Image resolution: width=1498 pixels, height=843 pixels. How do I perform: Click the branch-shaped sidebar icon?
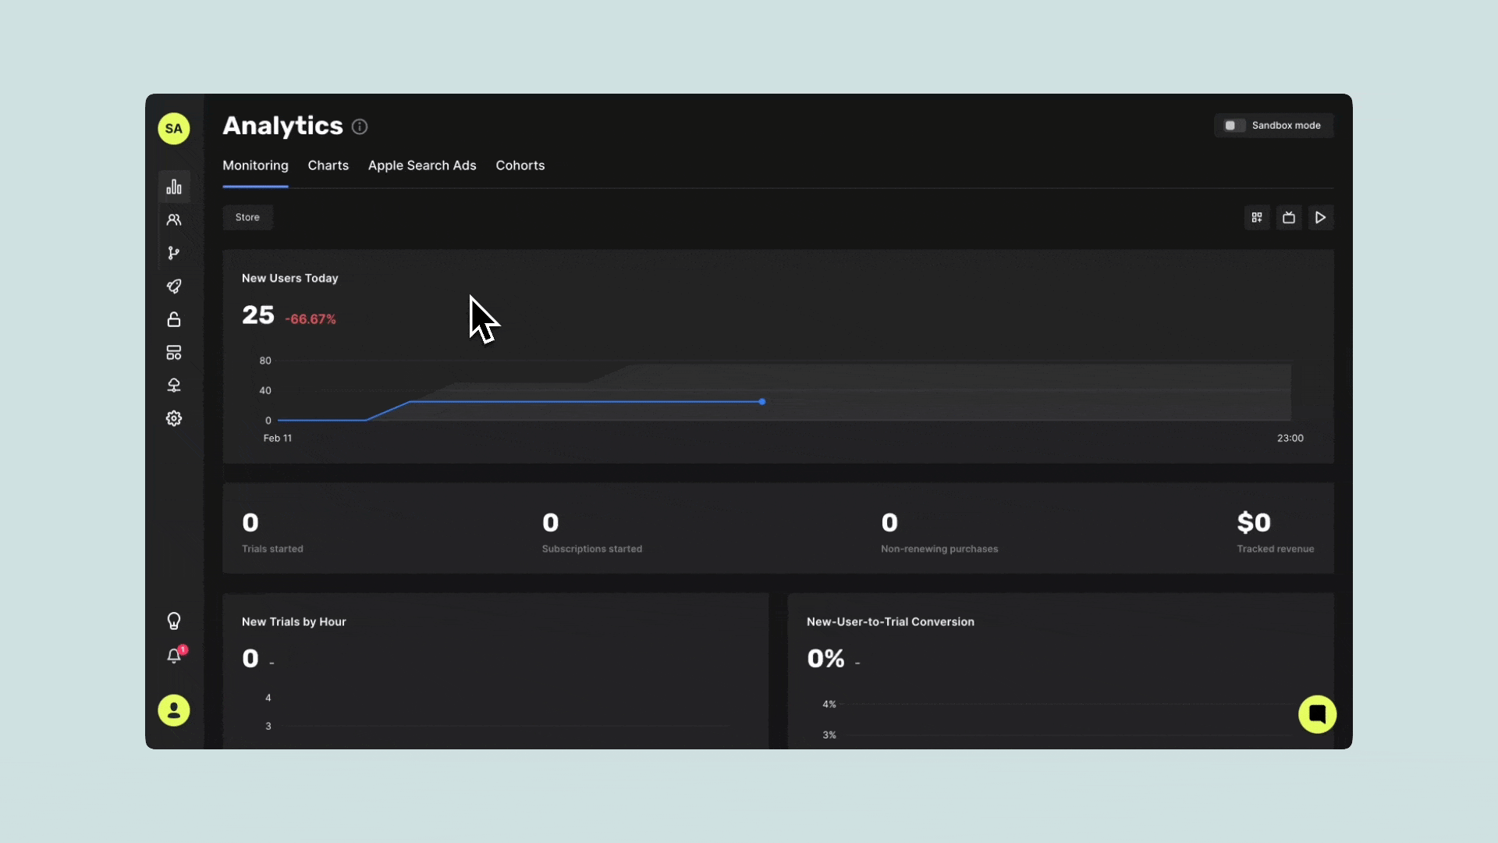point(174,253)
